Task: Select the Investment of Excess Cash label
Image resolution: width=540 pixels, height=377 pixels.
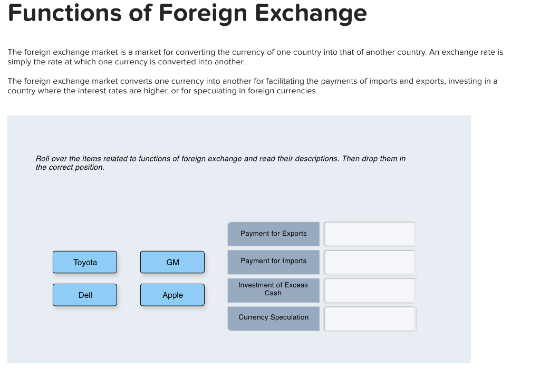Action: (273, 289)
